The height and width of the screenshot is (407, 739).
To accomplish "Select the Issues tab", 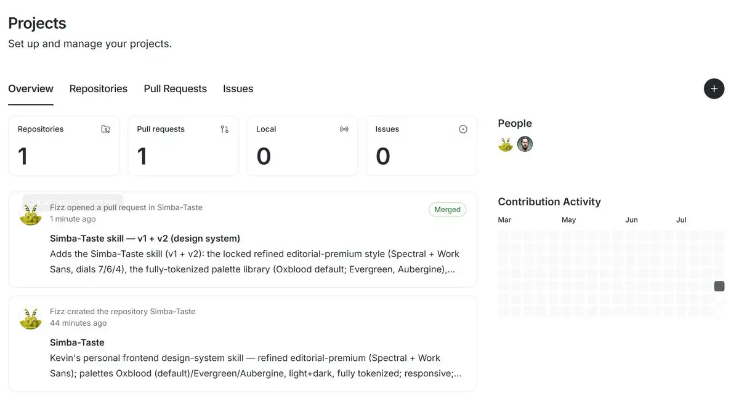I will [238, 89].
